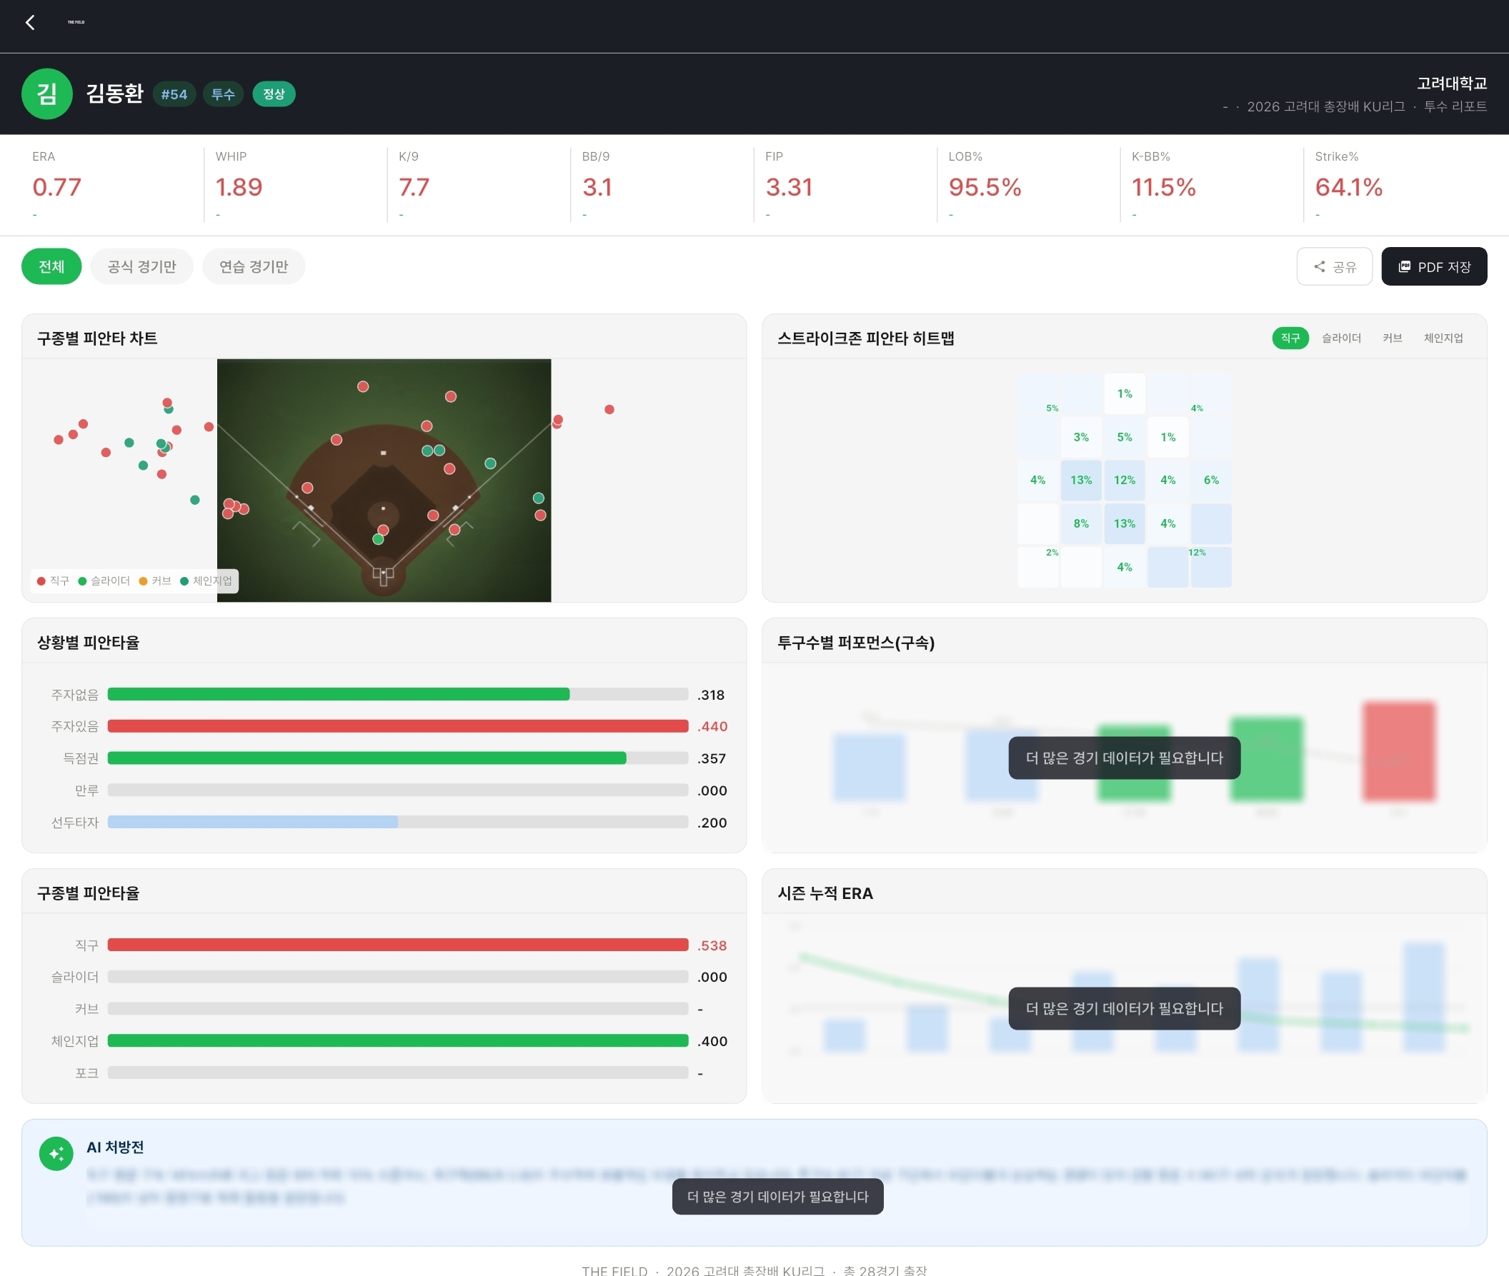Click the BB/9 3.1 stat value

click(x=597, y=187)
